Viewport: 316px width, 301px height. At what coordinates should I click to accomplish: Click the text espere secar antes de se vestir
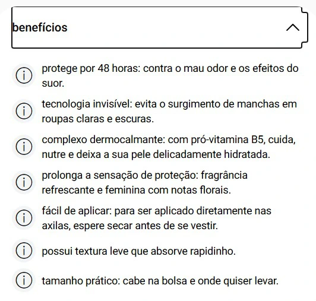(x=146, y=226)
